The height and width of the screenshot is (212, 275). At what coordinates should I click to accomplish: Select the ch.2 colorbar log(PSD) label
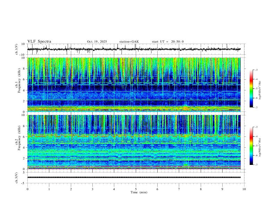tap(260, 147)
